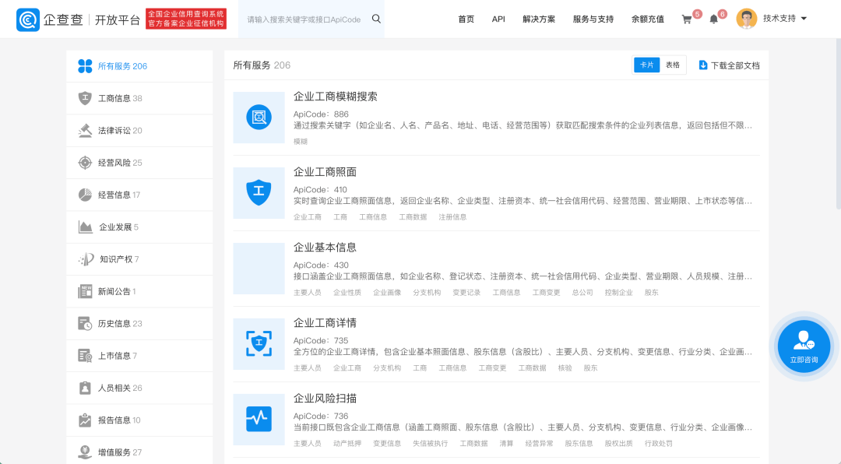Click the 下载全部文档 download link
Screen dimensions: 841x464
[x=731, y=65]
